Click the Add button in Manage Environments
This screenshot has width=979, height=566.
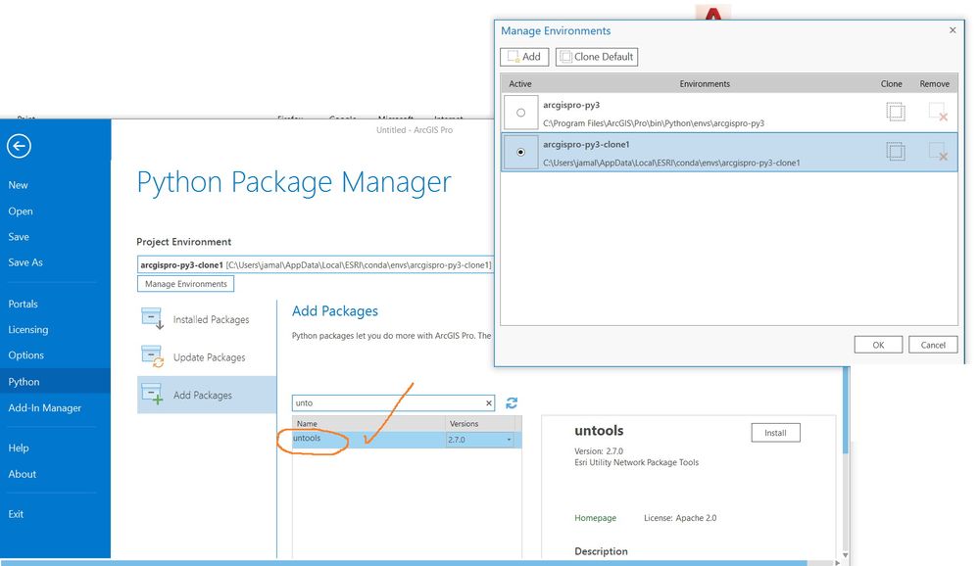(524, 57)
